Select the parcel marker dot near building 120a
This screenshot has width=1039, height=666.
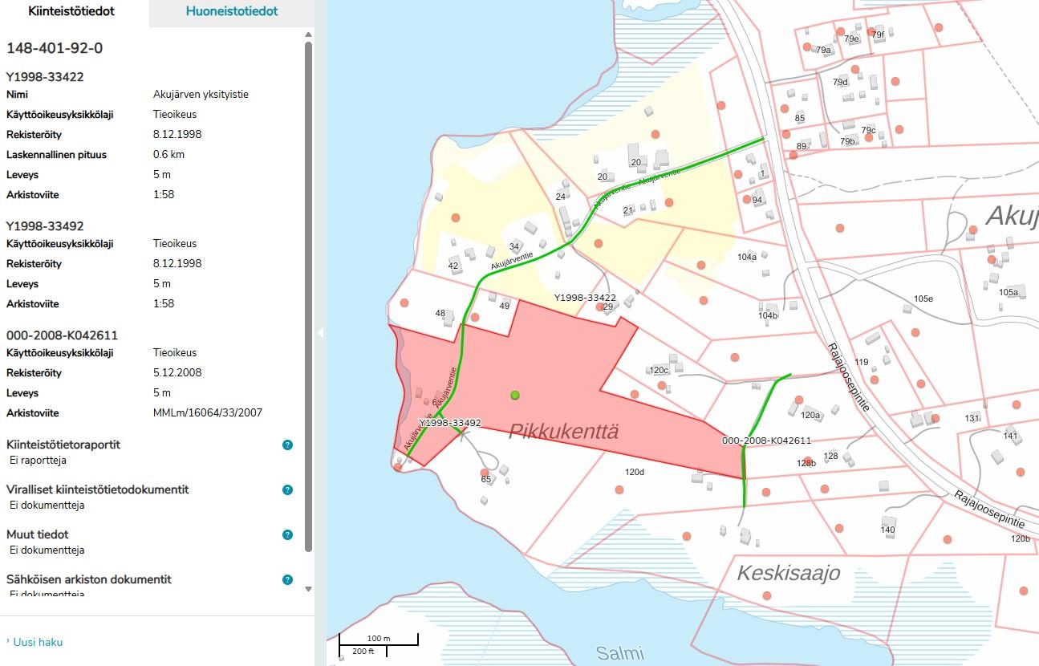[x=798, y=400]
